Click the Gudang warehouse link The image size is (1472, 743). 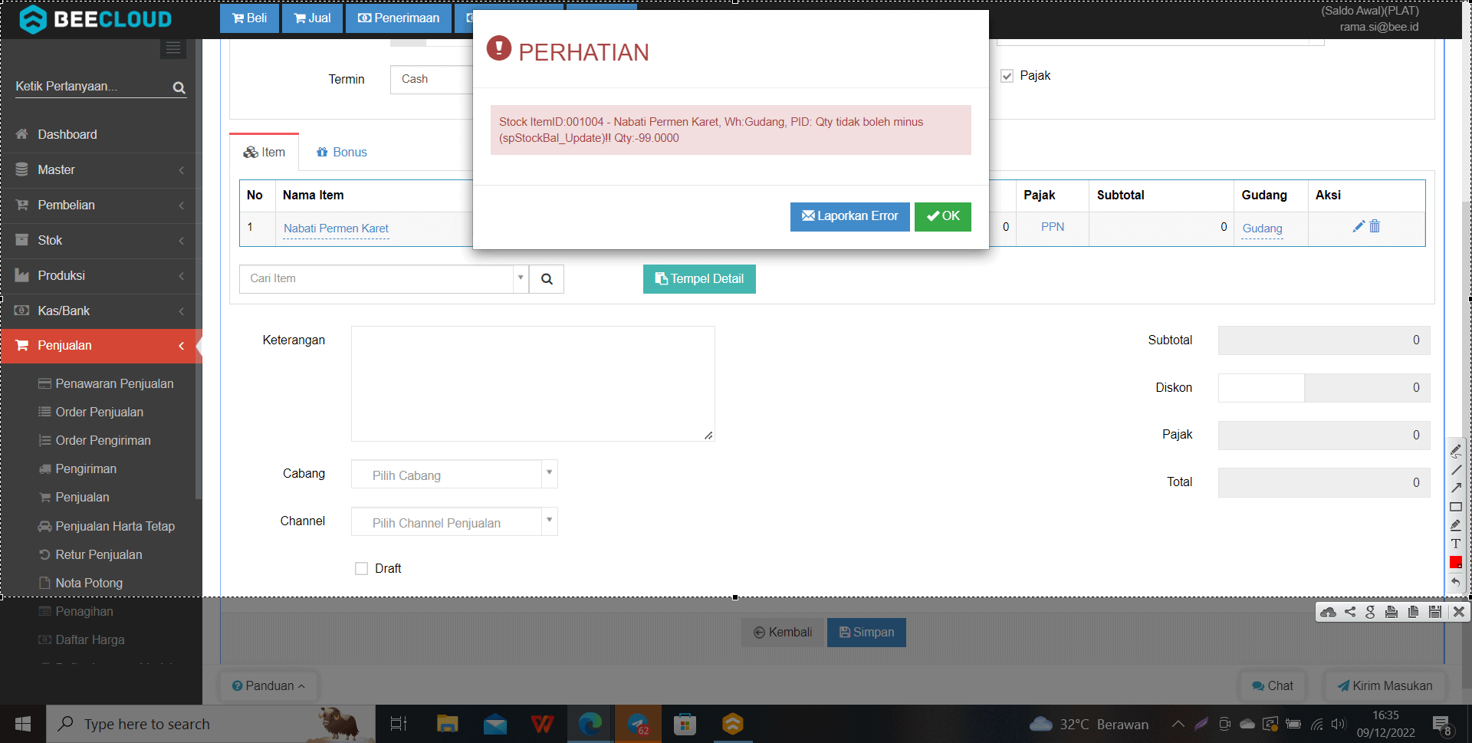1262,228
